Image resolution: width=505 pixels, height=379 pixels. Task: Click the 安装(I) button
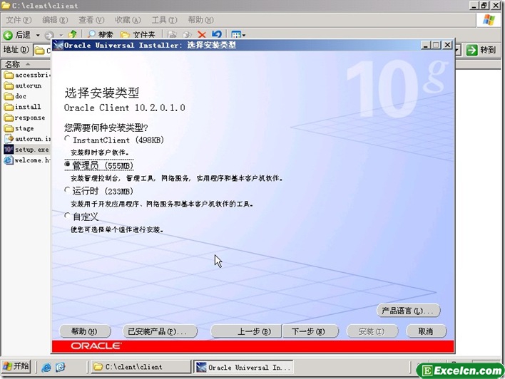372,331
